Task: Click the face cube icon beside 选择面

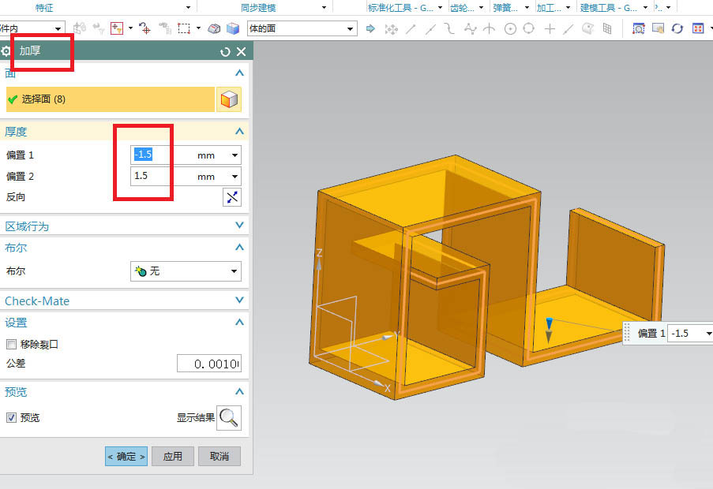Action: [229, 99]
